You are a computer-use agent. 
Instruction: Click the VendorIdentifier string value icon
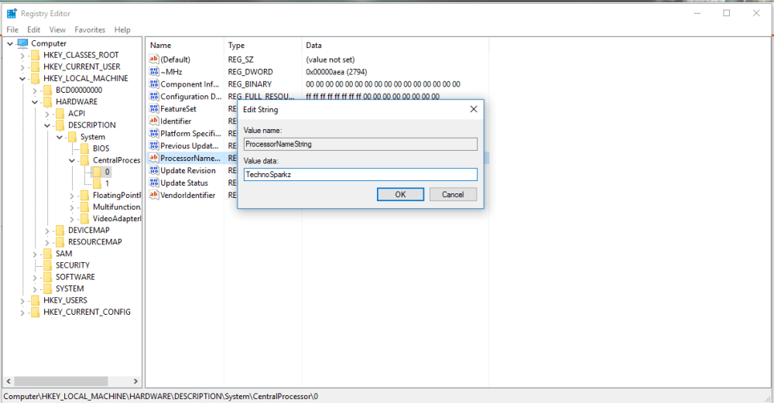point(154,196)
